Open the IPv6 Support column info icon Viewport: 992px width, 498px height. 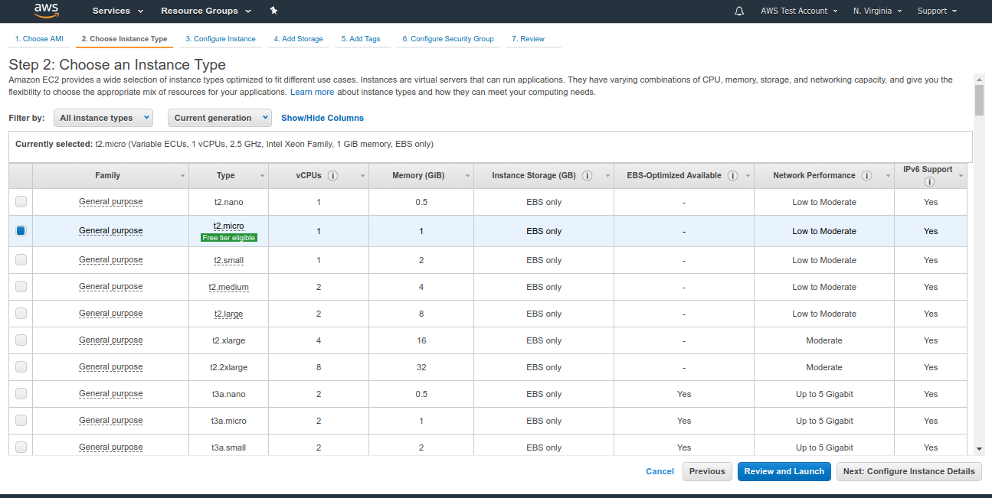(x=929, y=182)
